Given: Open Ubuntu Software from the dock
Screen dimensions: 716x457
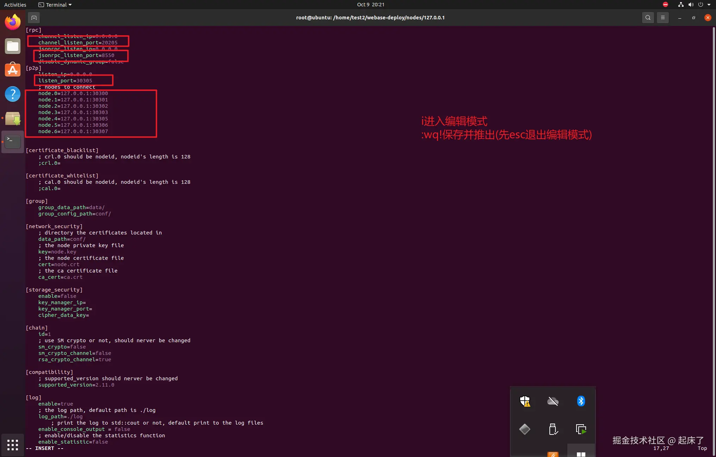Looking at the screenshot, I should click(13, 70).
